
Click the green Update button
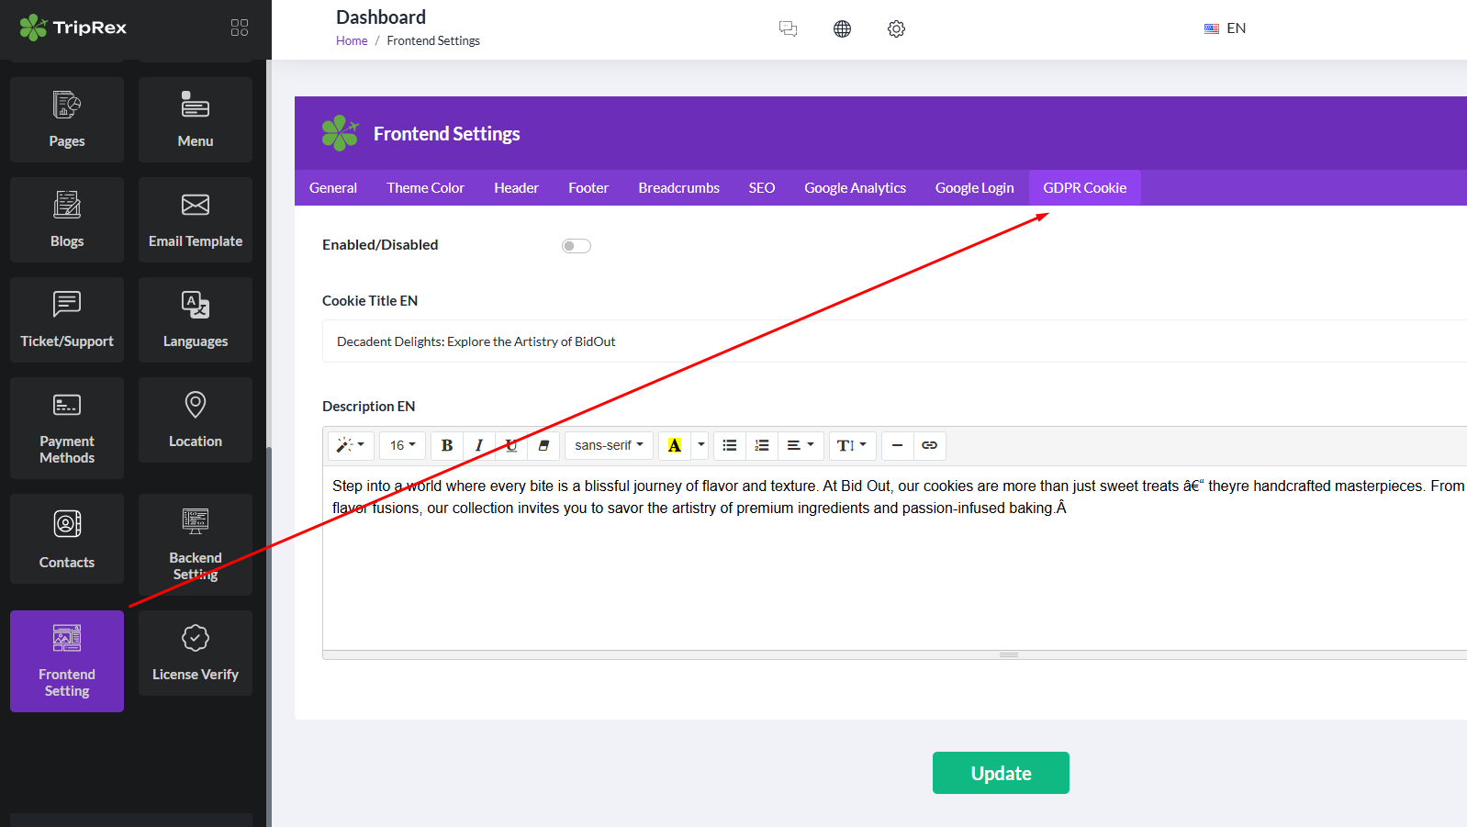click(1001, 773)
